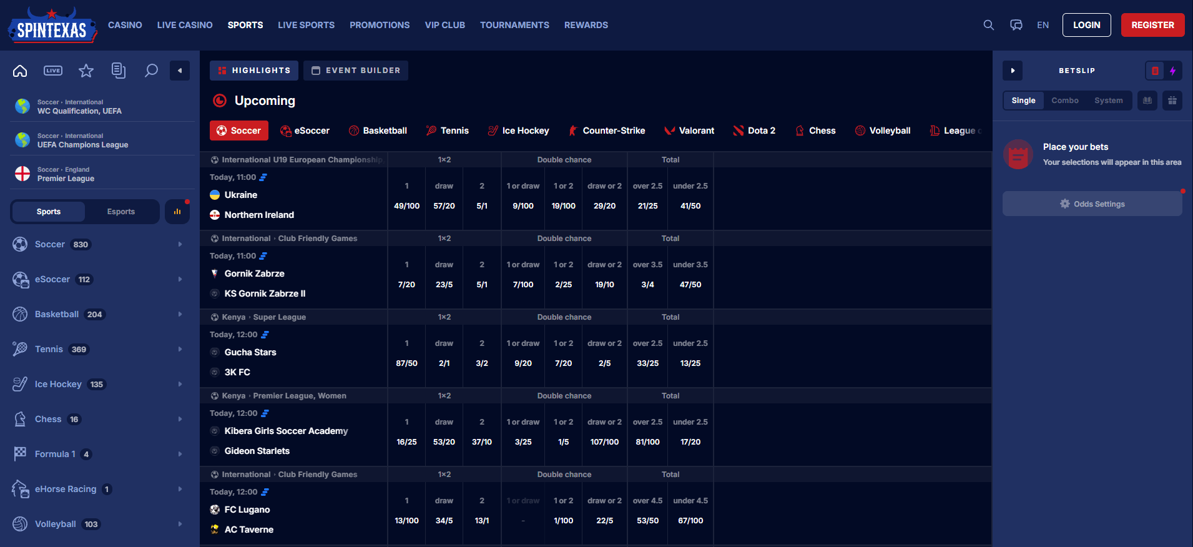Open UEFA Champions League link
1193x547 pixels.
click(x=102, y=140)
